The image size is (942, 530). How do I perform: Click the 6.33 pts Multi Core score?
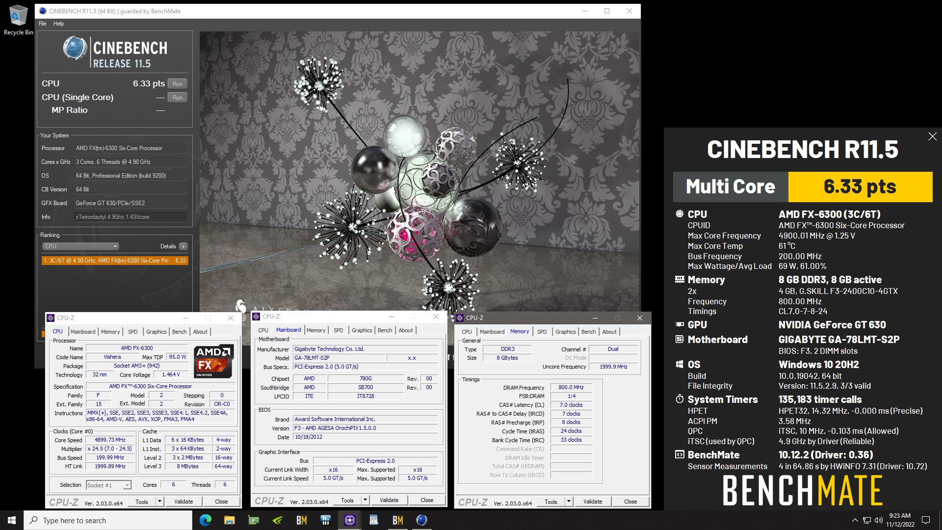tap(860, 187)
